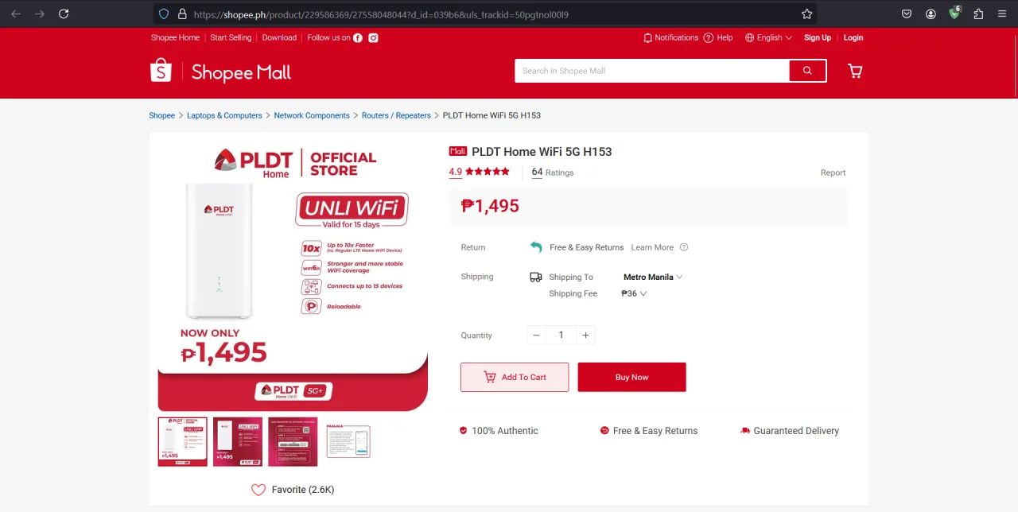Screen dimensions: 1018x512
Task: Click the Report link
Action: point(833,173)
